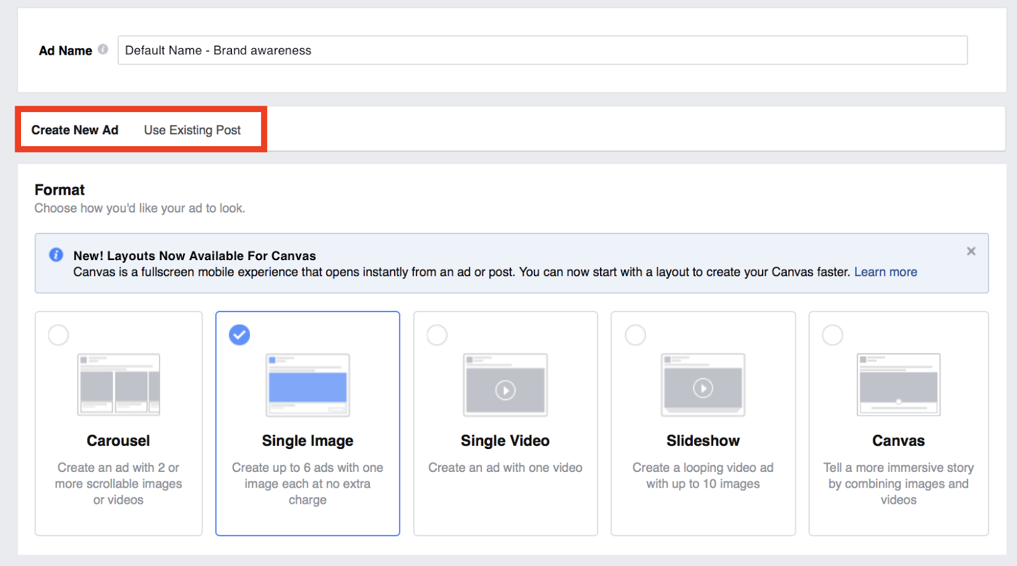Click the checked Single Image radio button
Image resolution: width=1017 pixels, height=566 pixels.
point(240,335)
